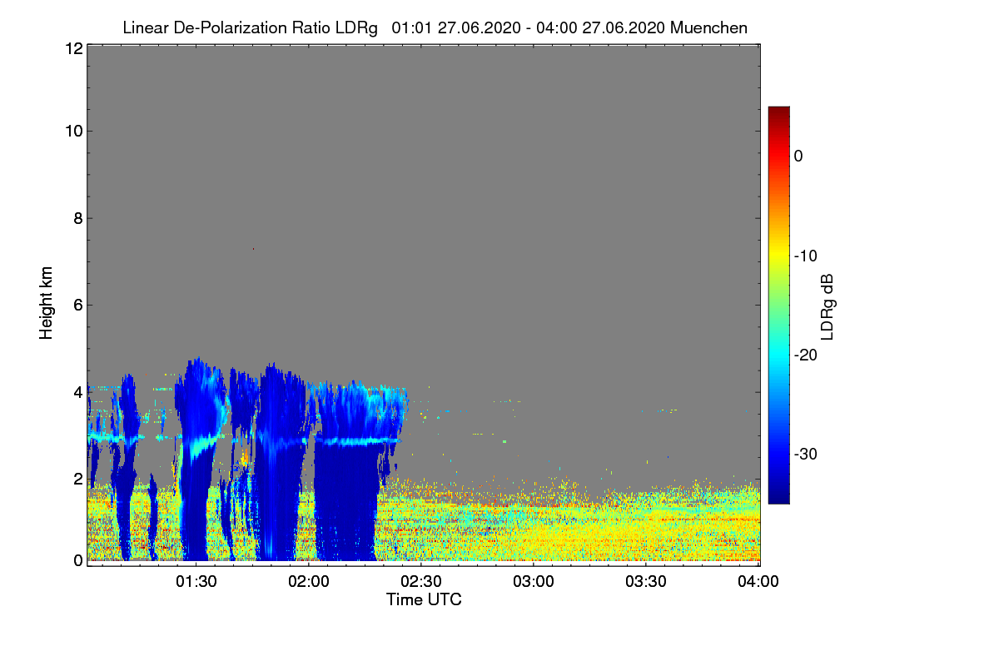
Task: Click the '0' colorbar tick label
Action: [x=798, y=157]
